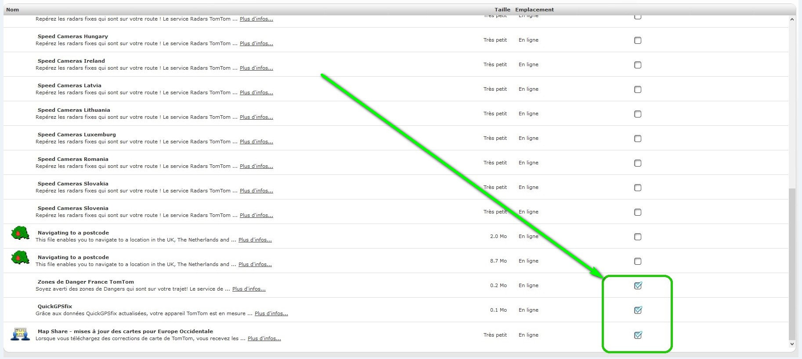Click the description starting "Soyez averti des zones"
The height and width of the screenshot is (359, 802).
click(x=133, y=289)
